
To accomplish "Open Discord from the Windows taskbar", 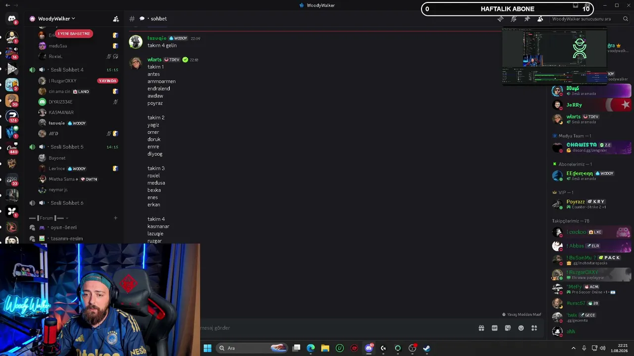I will [369, 348].
